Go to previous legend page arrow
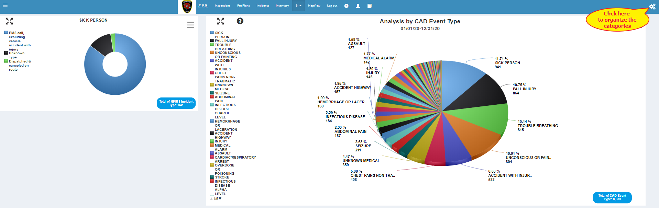659x208 pixels. pyautogui.click(x=211, y=199)
